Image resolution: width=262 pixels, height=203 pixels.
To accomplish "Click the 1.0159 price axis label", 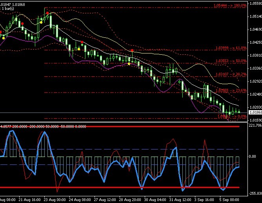I will coord(256,120).
